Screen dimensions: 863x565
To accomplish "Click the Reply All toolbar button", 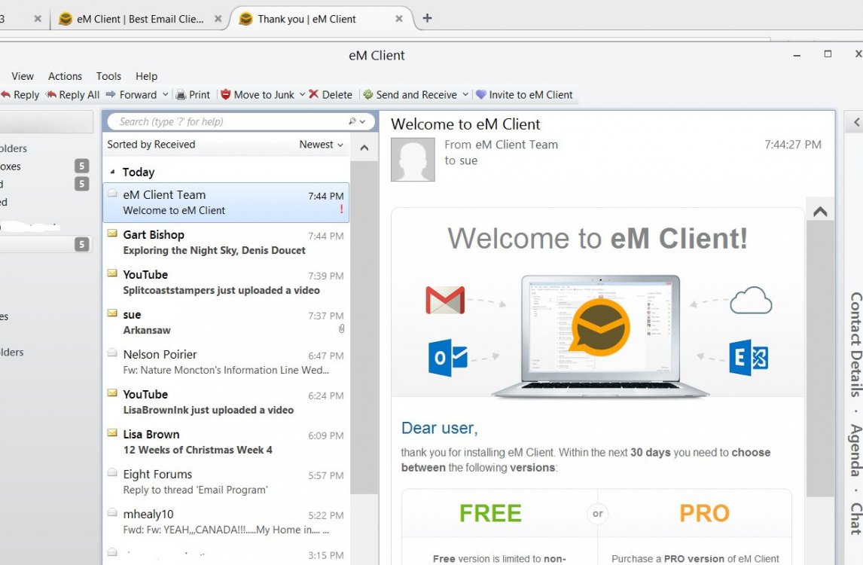I will tap(72, 95).
